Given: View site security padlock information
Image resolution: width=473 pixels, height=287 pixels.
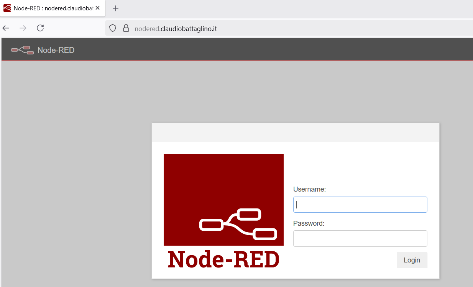Looking at the screenshot, I should pos(126,28).
